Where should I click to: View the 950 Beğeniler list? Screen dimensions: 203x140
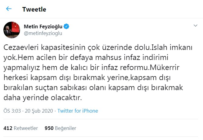(60, 128)
